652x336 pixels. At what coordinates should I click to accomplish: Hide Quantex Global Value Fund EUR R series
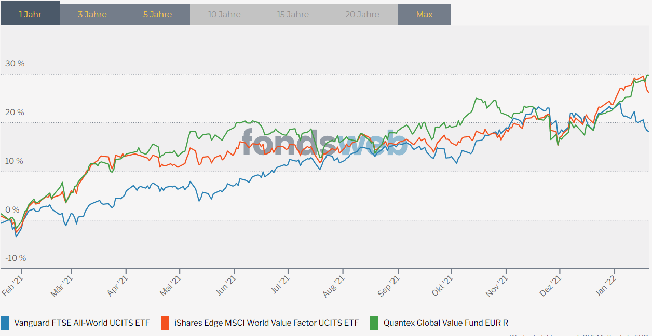(x=446, y=323)
